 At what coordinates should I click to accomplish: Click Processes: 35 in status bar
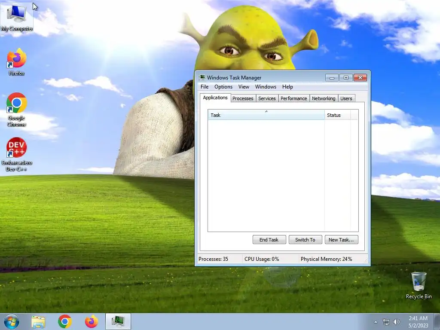[213, 259]
